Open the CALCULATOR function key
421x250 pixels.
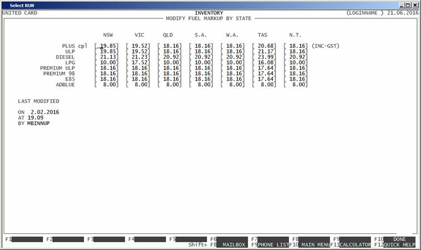coord(355,245)
